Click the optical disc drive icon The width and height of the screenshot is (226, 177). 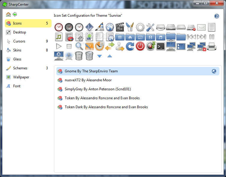[x=161, y=27]
